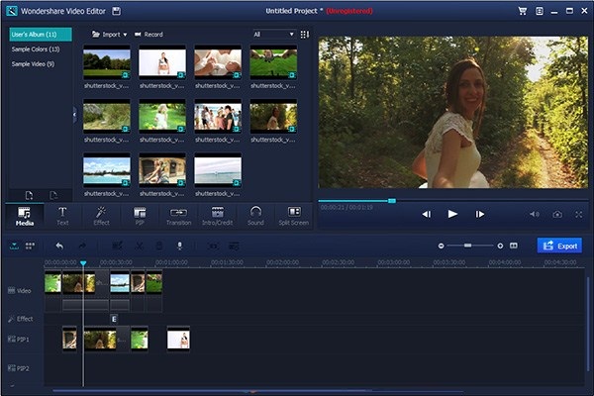Select Sample Colors (13) album
Viewport: 594px width, 396px height.
point(36,49)
